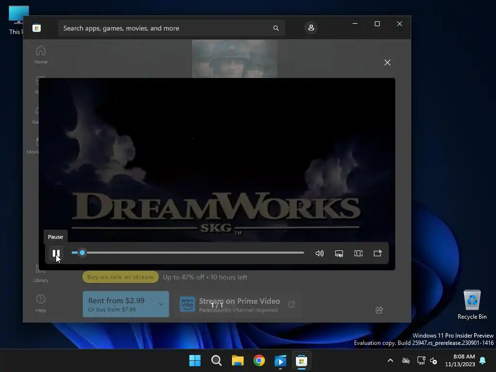Image resolution: width=496 pixels, height=372 pixels.
Task: Open Library in the sidebar
Action: click(x=41, y=274)
